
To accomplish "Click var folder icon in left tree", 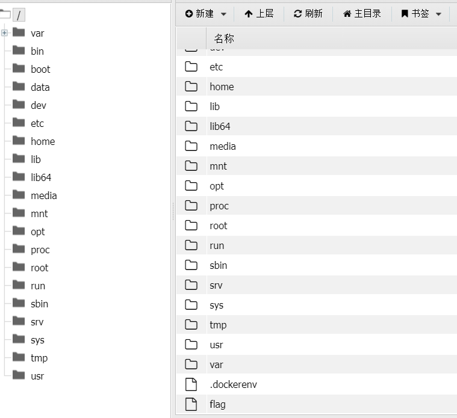I will pyautogui.click(x=19, y=32).
